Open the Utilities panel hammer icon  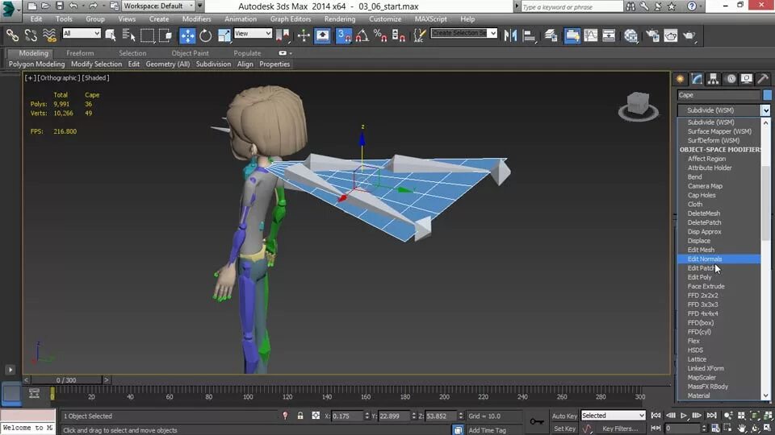click(764, 79)
